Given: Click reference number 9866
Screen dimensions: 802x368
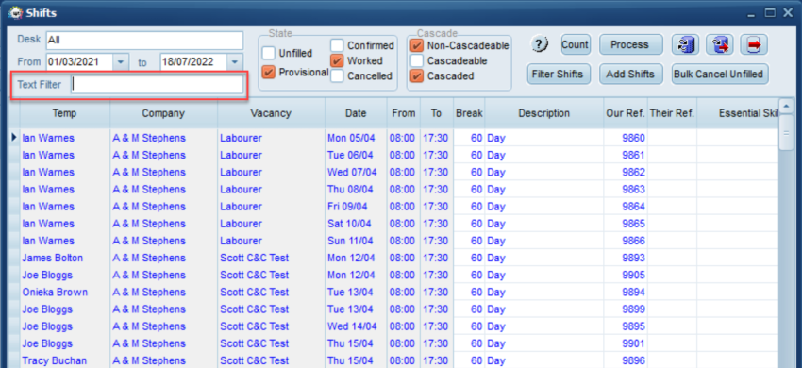Looking at the screenshot, I should tap(633, 241).
